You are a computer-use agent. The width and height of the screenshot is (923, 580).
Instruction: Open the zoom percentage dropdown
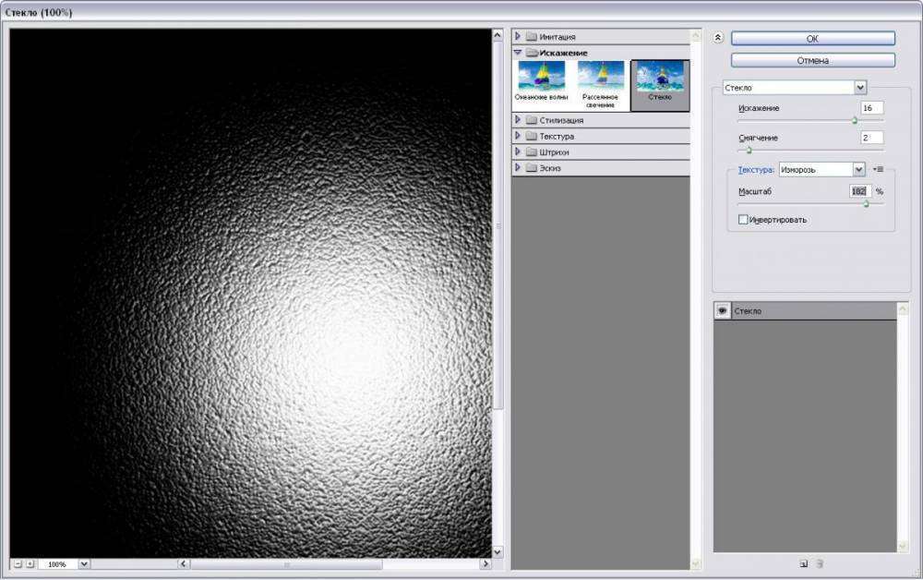coord(84,563)
